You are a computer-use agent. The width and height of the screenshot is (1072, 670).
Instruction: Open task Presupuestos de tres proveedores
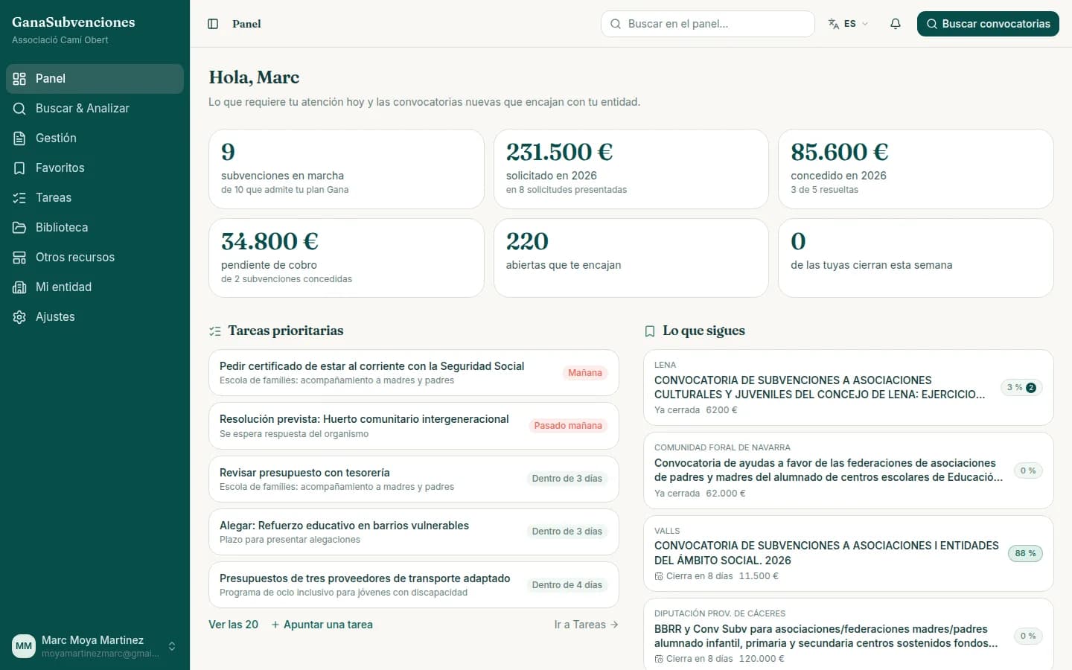(414, 585)
